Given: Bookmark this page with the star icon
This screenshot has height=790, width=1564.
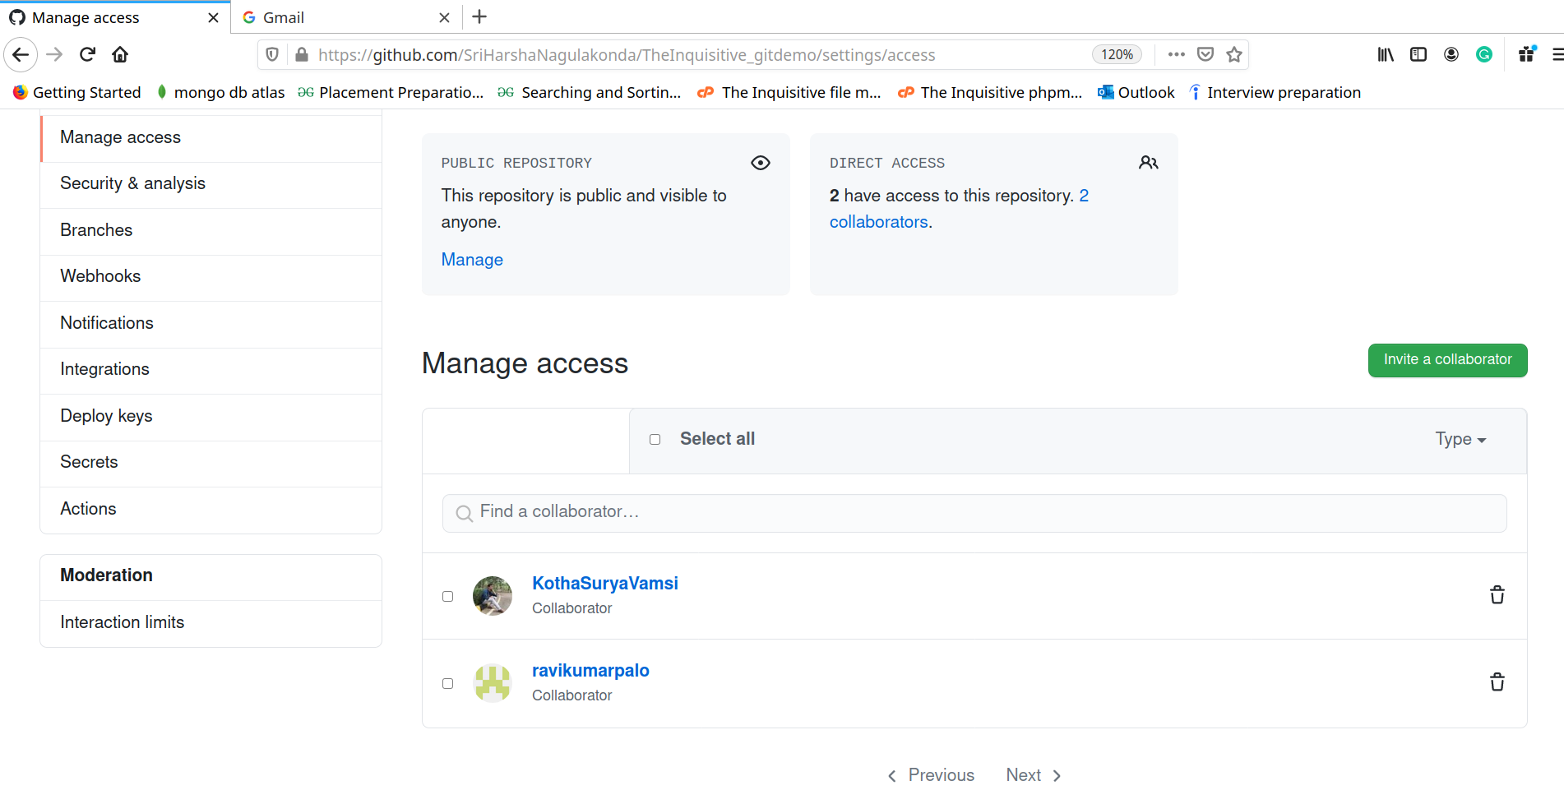Looking at the screenshot, I should pyautogui.click(x=1233, y=54).
